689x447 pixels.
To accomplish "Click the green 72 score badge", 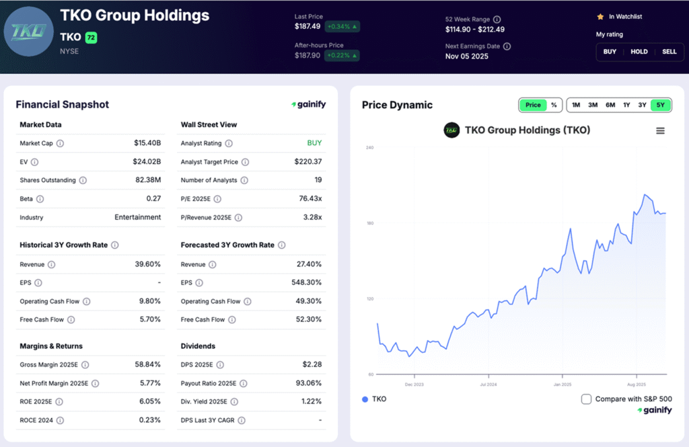I will click(x=91, y=37).
